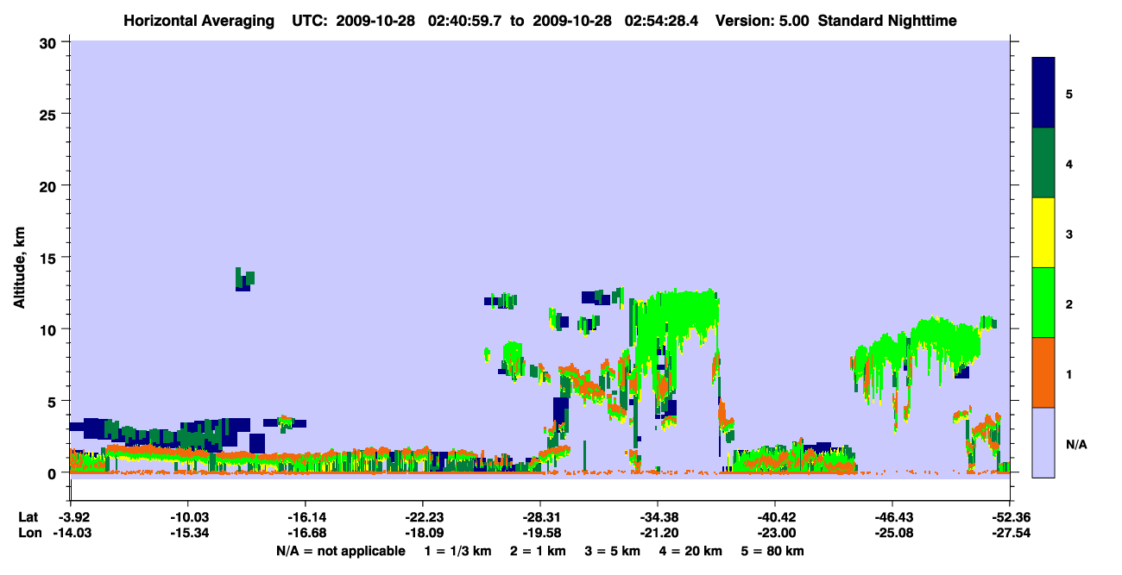This screenshot has width=1122, height=575.
Task: Click the 'Lat' row label
Action: [x=28, y=517]
